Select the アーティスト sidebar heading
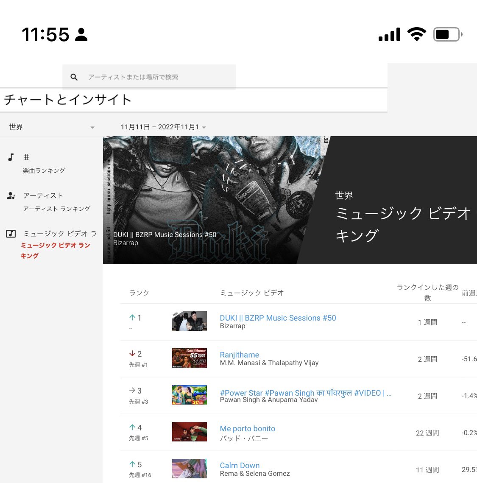This screenshot has width=477, height=483. coord(43,195)
